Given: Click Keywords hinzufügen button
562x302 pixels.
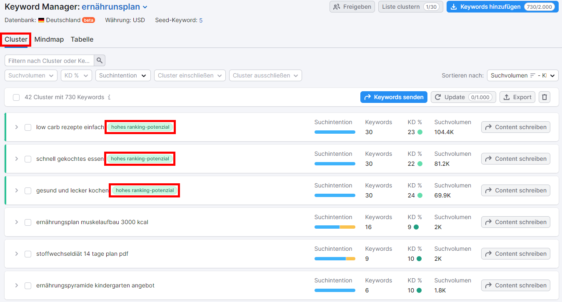Looking at the screenshot, I should click(502, 7).
